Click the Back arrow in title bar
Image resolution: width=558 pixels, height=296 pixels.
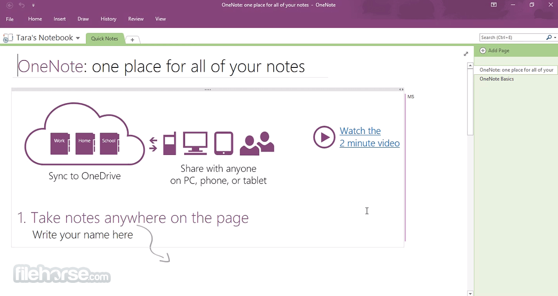(10, 5)
